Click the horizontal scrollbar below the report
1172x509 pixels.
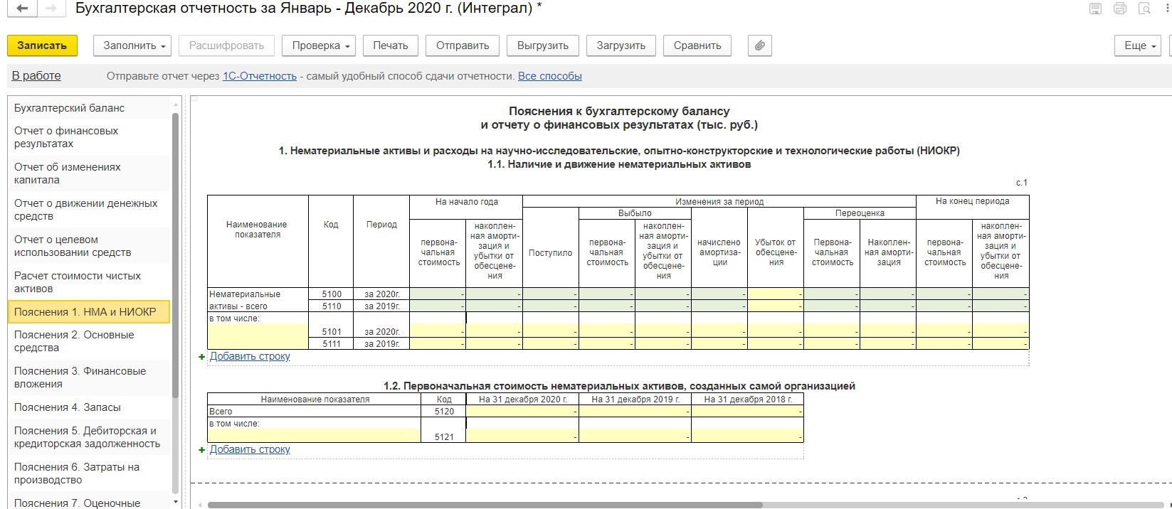[485, 505]
